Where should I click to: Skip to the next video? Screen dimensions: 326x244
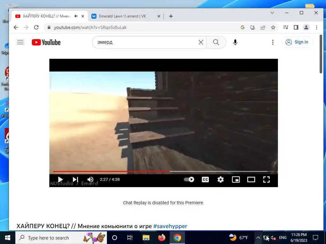[75, 180]
